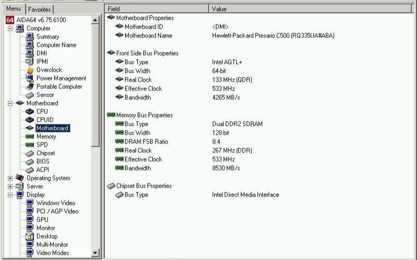Click the Display node monitor icon
The height and width of the screenshot is (260, 417).
pos(20,194)
